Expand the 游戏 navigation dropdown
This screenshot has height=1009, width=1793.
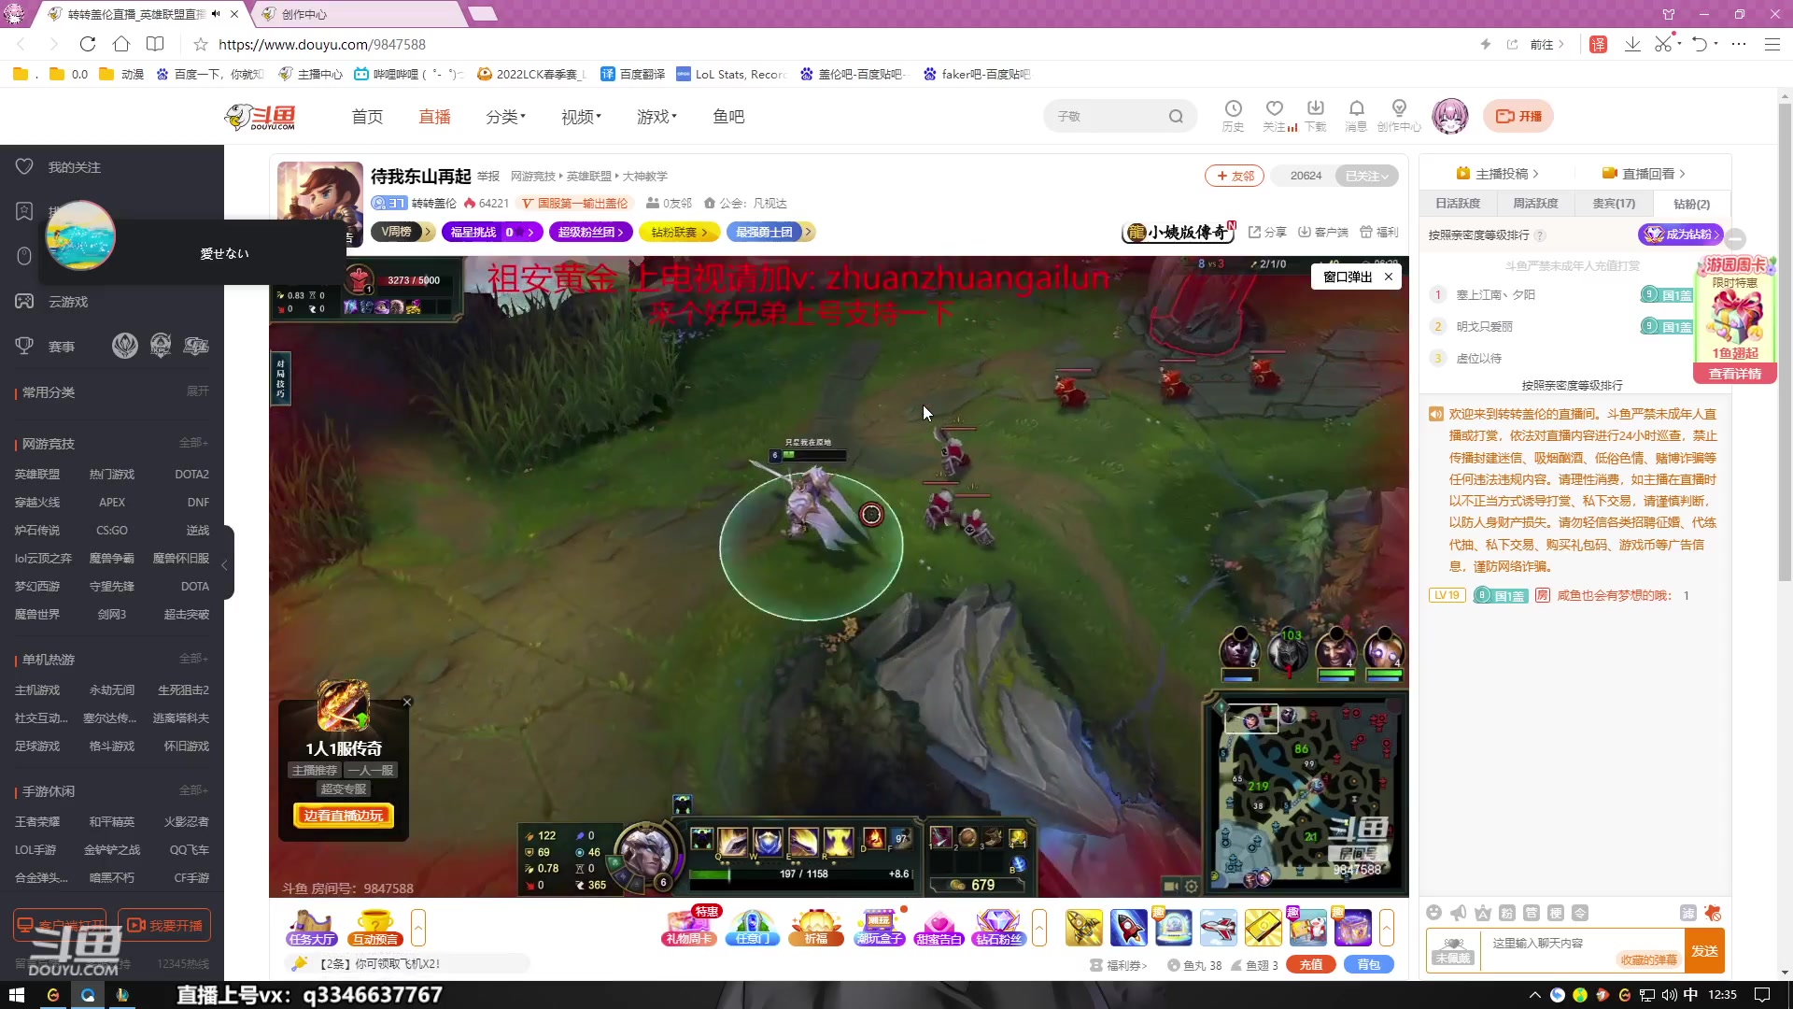[656, 117]
